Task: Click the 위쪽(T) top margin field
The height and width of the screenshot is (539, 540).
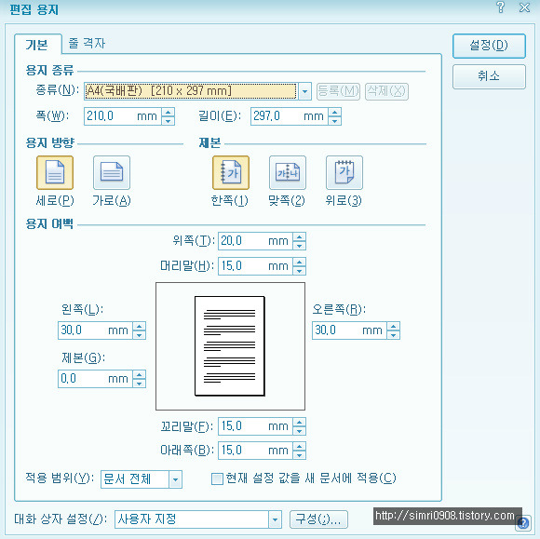Action: click(x=255, y=241)
